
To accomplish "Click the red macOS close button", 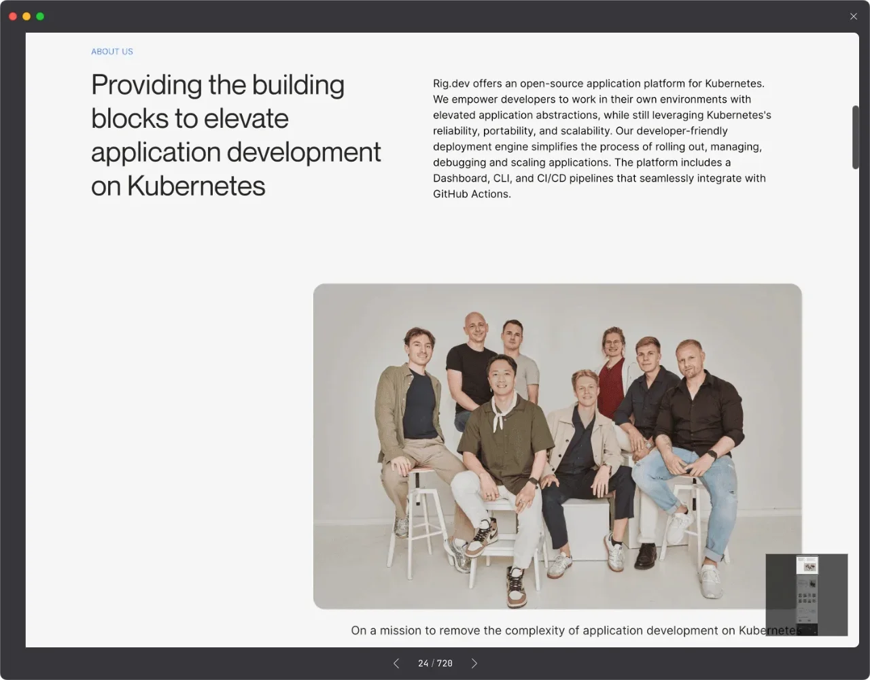I will point(13,16).
